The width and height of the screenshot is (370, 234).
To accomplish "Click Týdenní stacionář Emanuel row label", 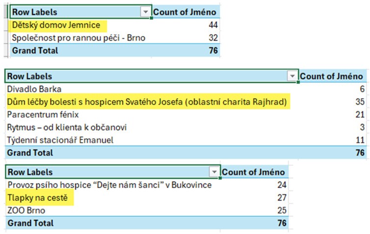I will pyautogui.click(x=60, y=140).
